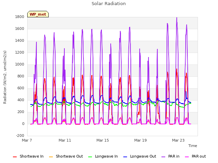Click the Time x-axis title
Screen dimensions: 218x163
[x=192, y=146]
